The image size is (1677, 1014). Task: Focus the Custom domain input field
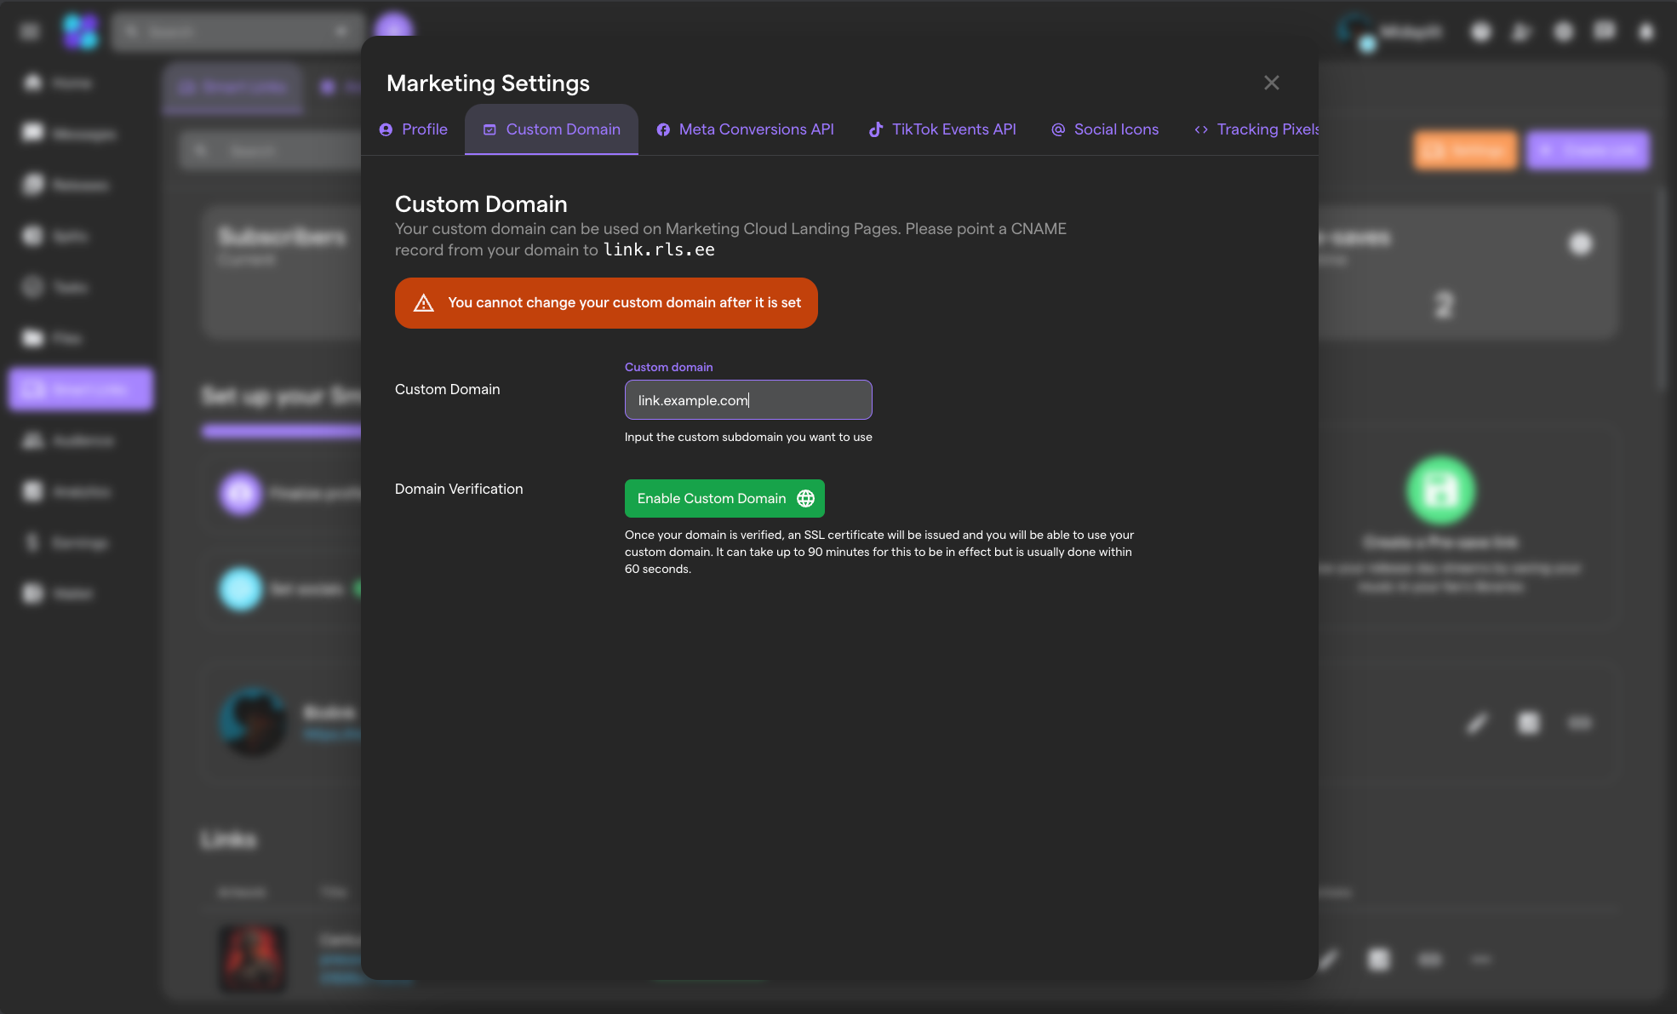point(748,400)
